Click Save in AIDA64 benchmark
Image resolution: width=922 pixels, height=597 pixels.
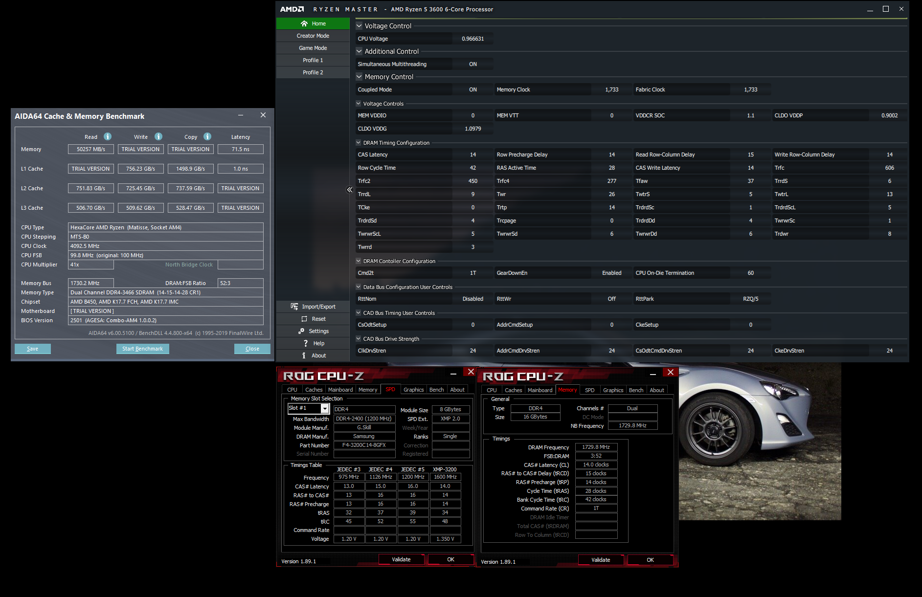[x=33, y=349]
